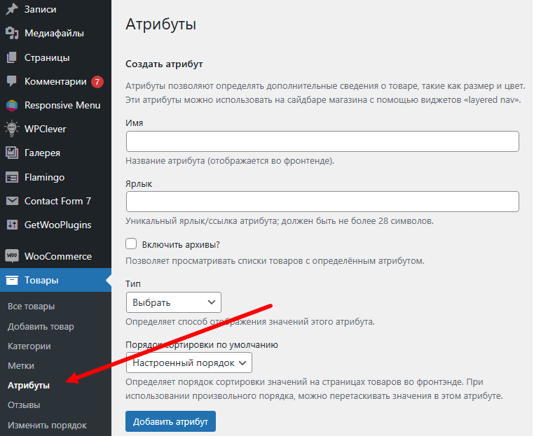The width and height of the screenshot is (534, 436).
Task: Focus the Имя attribute name field
Action: click(322, 141)
